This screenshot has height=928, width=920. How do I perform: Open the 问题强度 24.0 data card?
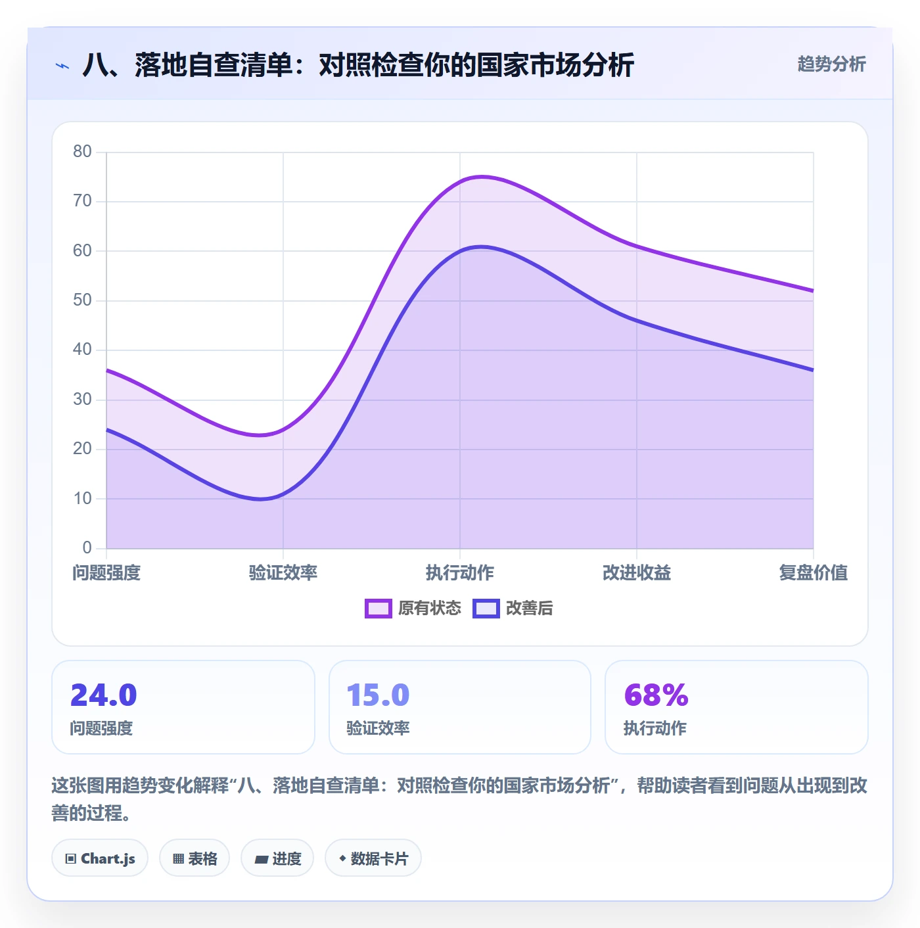point(183,707)
